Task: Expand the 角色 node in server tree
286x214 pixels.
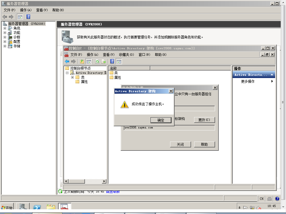Action: 5,28
